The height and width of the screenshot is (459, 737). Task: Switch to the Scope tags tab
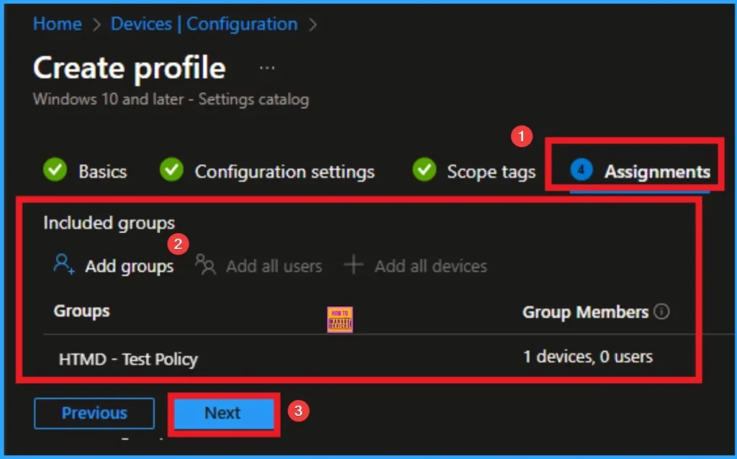point(492,171)
